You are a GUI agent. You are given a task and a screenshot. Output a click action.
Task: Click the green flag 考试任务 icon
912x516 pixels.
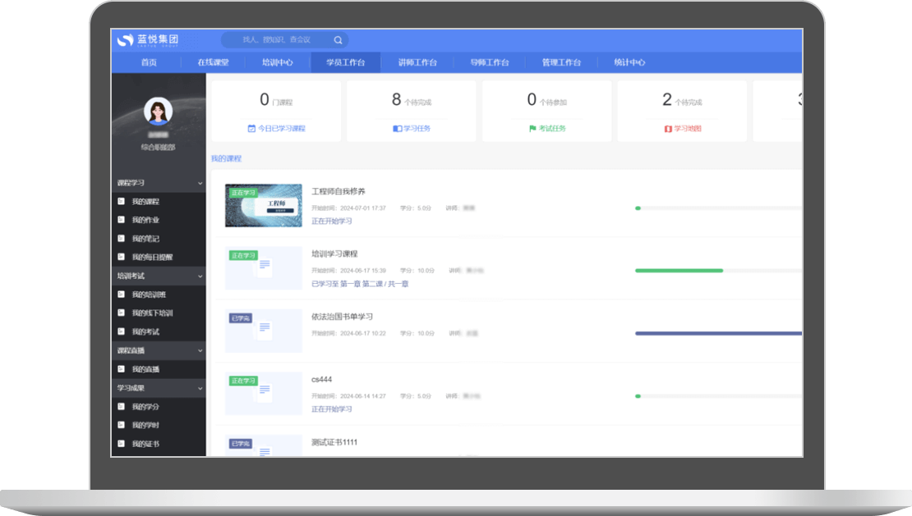tap(532, 129)
